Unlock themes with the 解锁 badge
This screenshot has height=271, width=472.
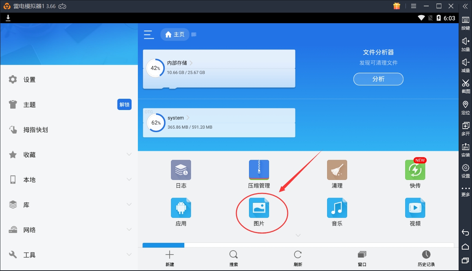pos(124,104)
